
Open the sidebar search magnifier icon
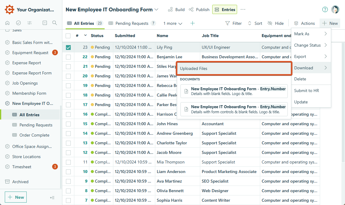click(x=55, y=23)
